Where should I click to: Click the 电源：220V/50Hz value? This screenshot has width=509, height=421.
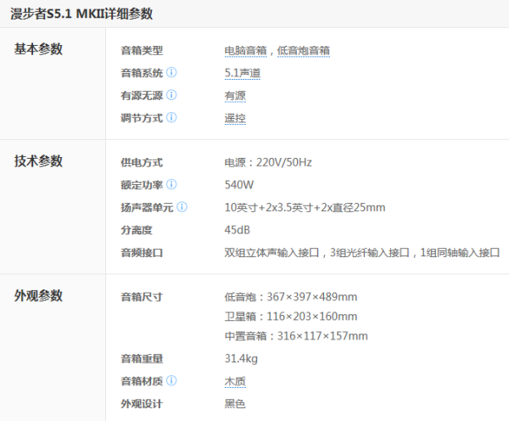point(268,162)
